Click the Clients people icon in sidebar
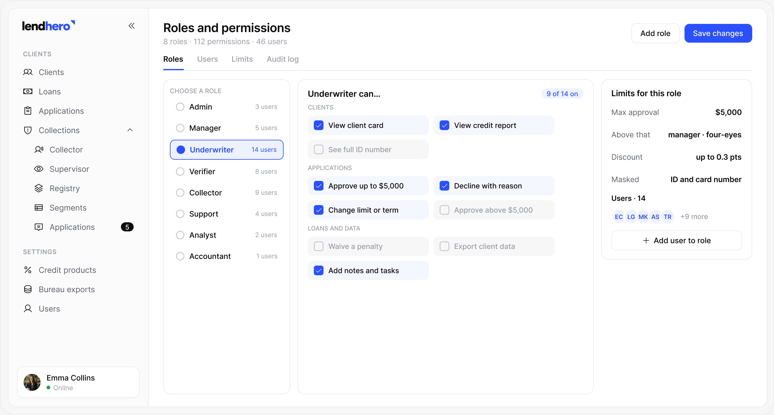Viewport: 774px width, 415px height. tap(28, 72)
